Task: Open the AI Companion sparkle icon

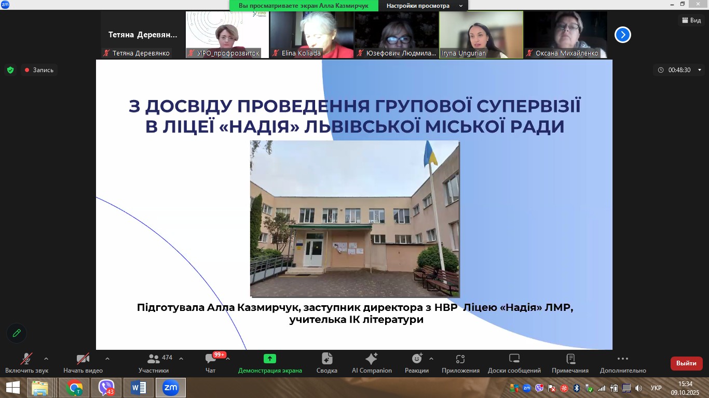Action: 372,359
